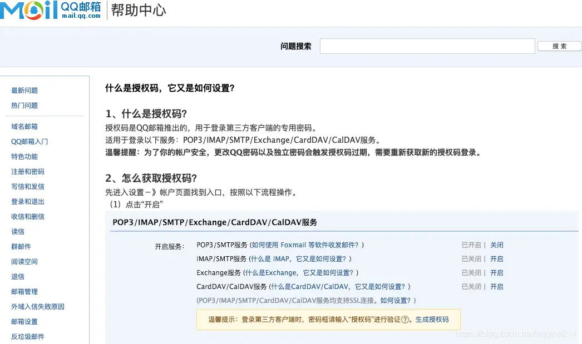Select 反垃圾邮件 in the sidebar

point(24,336)
